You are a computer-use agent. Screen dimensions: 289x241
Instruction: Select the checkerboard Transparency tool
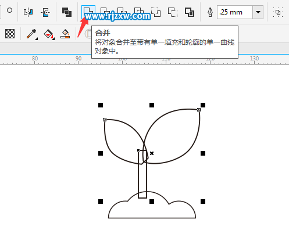click(x=10, y=34)
